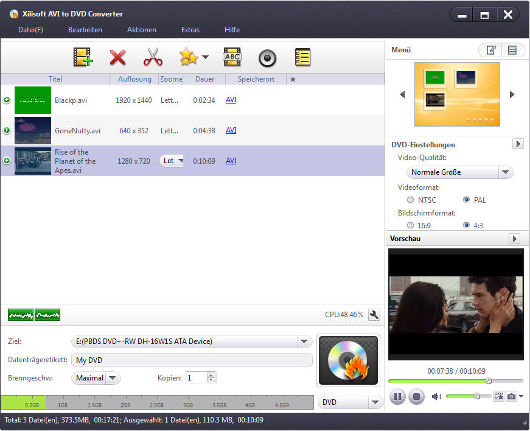Image resolution: width=530 pixels, height=431 pixels.
Task: Take a snapshot with camera icon
Action: 511,396
